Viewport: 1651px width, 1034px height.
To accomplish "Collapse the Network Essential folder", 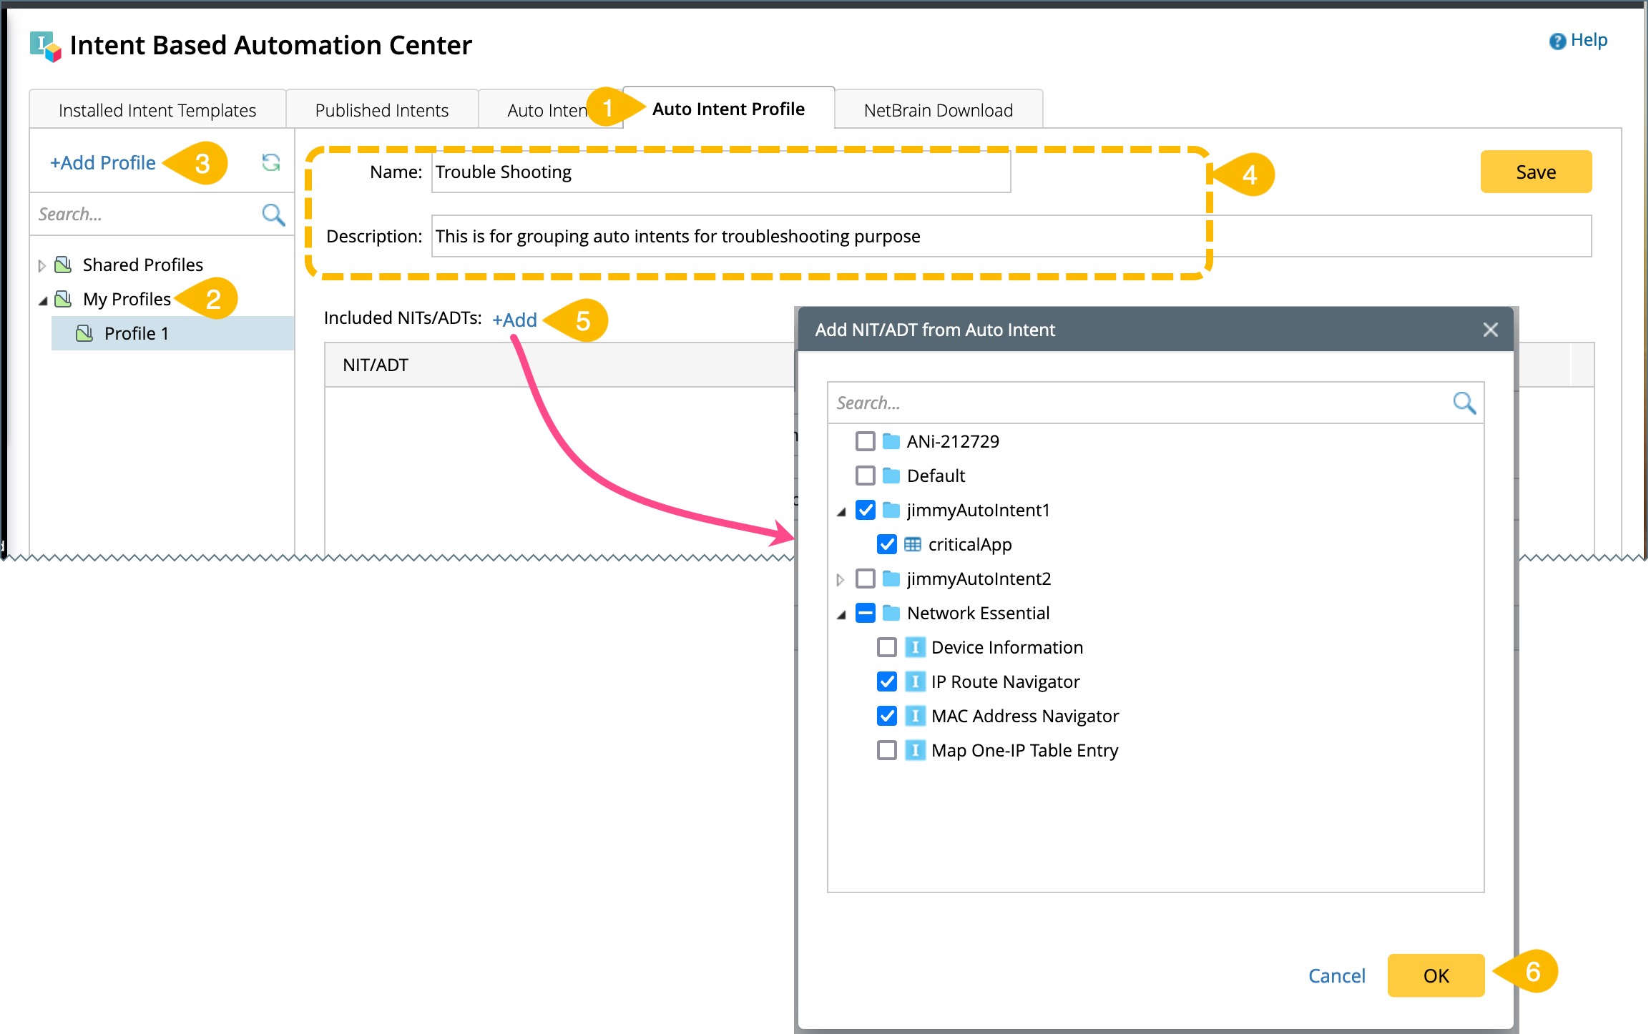I will 841,614.
